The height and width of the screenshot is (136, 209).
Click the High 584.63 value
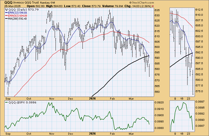pos(54,6)
